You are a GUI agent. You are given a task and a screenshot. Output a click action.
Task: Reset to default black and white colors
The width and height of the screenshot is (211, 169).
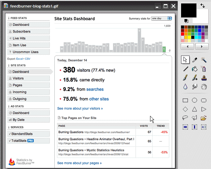click(186, 21)
